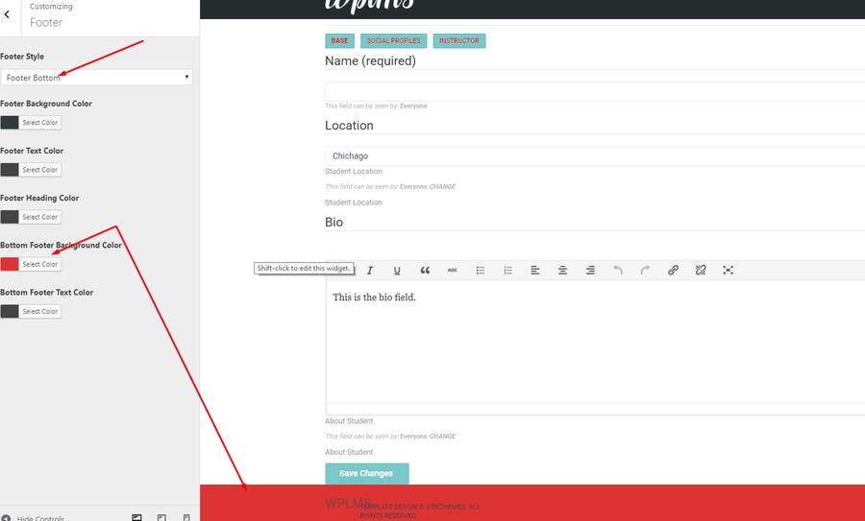Select Color for Footer Background Color
Viewport: 865px width, 521px height.
point(40,122)
